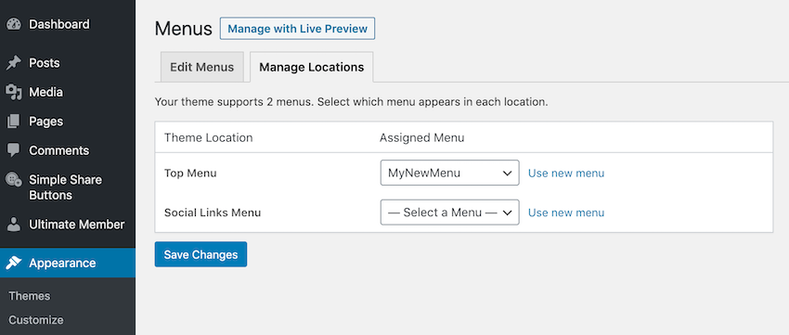Click the Ultimate Member person icon

pyautogui.click(x=14, y=225)
